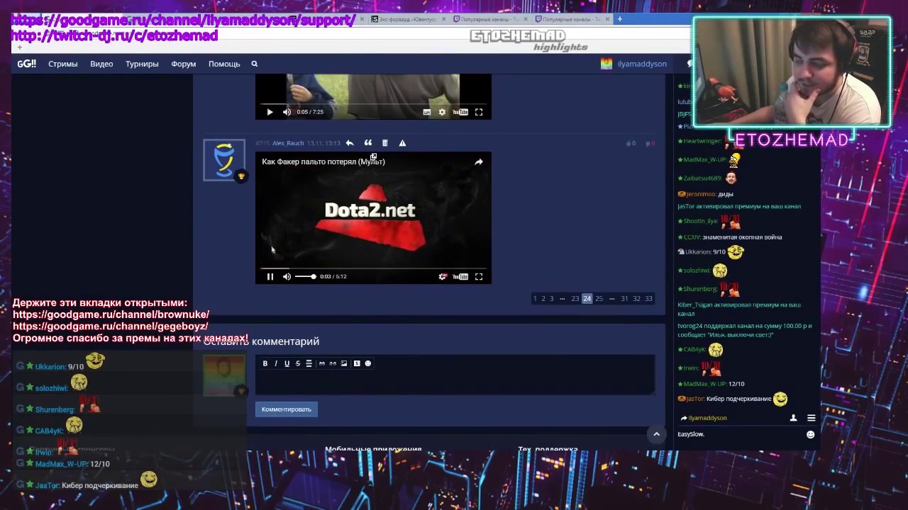This screenshot has height=510, width=908.
Task: Toggle strikethrough in comment editor
Action: point(298,363)
